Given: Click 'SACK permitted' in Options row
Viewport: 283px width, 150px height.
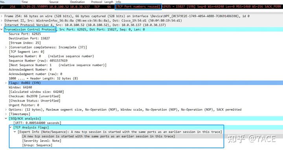Looking at the screenshot, I should (x=229, y=110).
